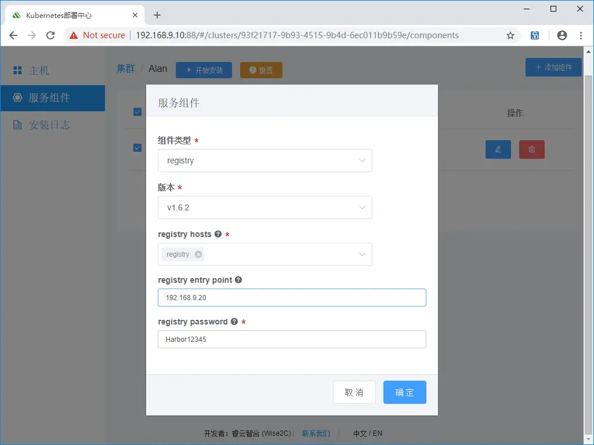Focus the registry password field
Screen dimensions: 594x445
click(x=292, y=339)
